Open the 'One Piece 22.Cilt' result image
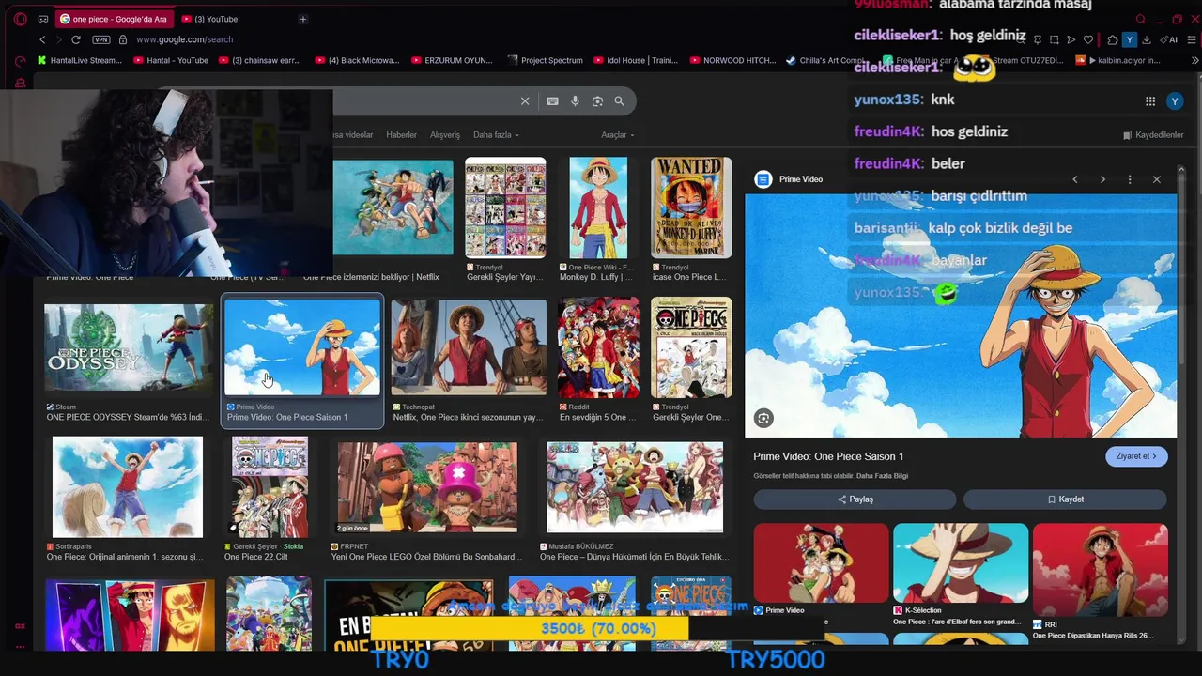This screenshot has height=676, width=1202. [x=270, y=486]
